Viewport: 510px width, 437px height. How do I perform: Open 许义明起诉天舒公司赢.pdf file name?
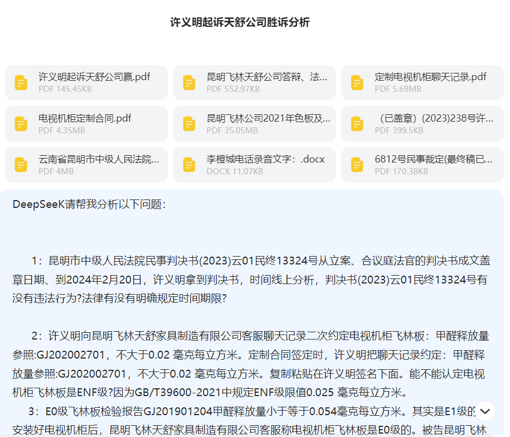click(x=94, y=77)
